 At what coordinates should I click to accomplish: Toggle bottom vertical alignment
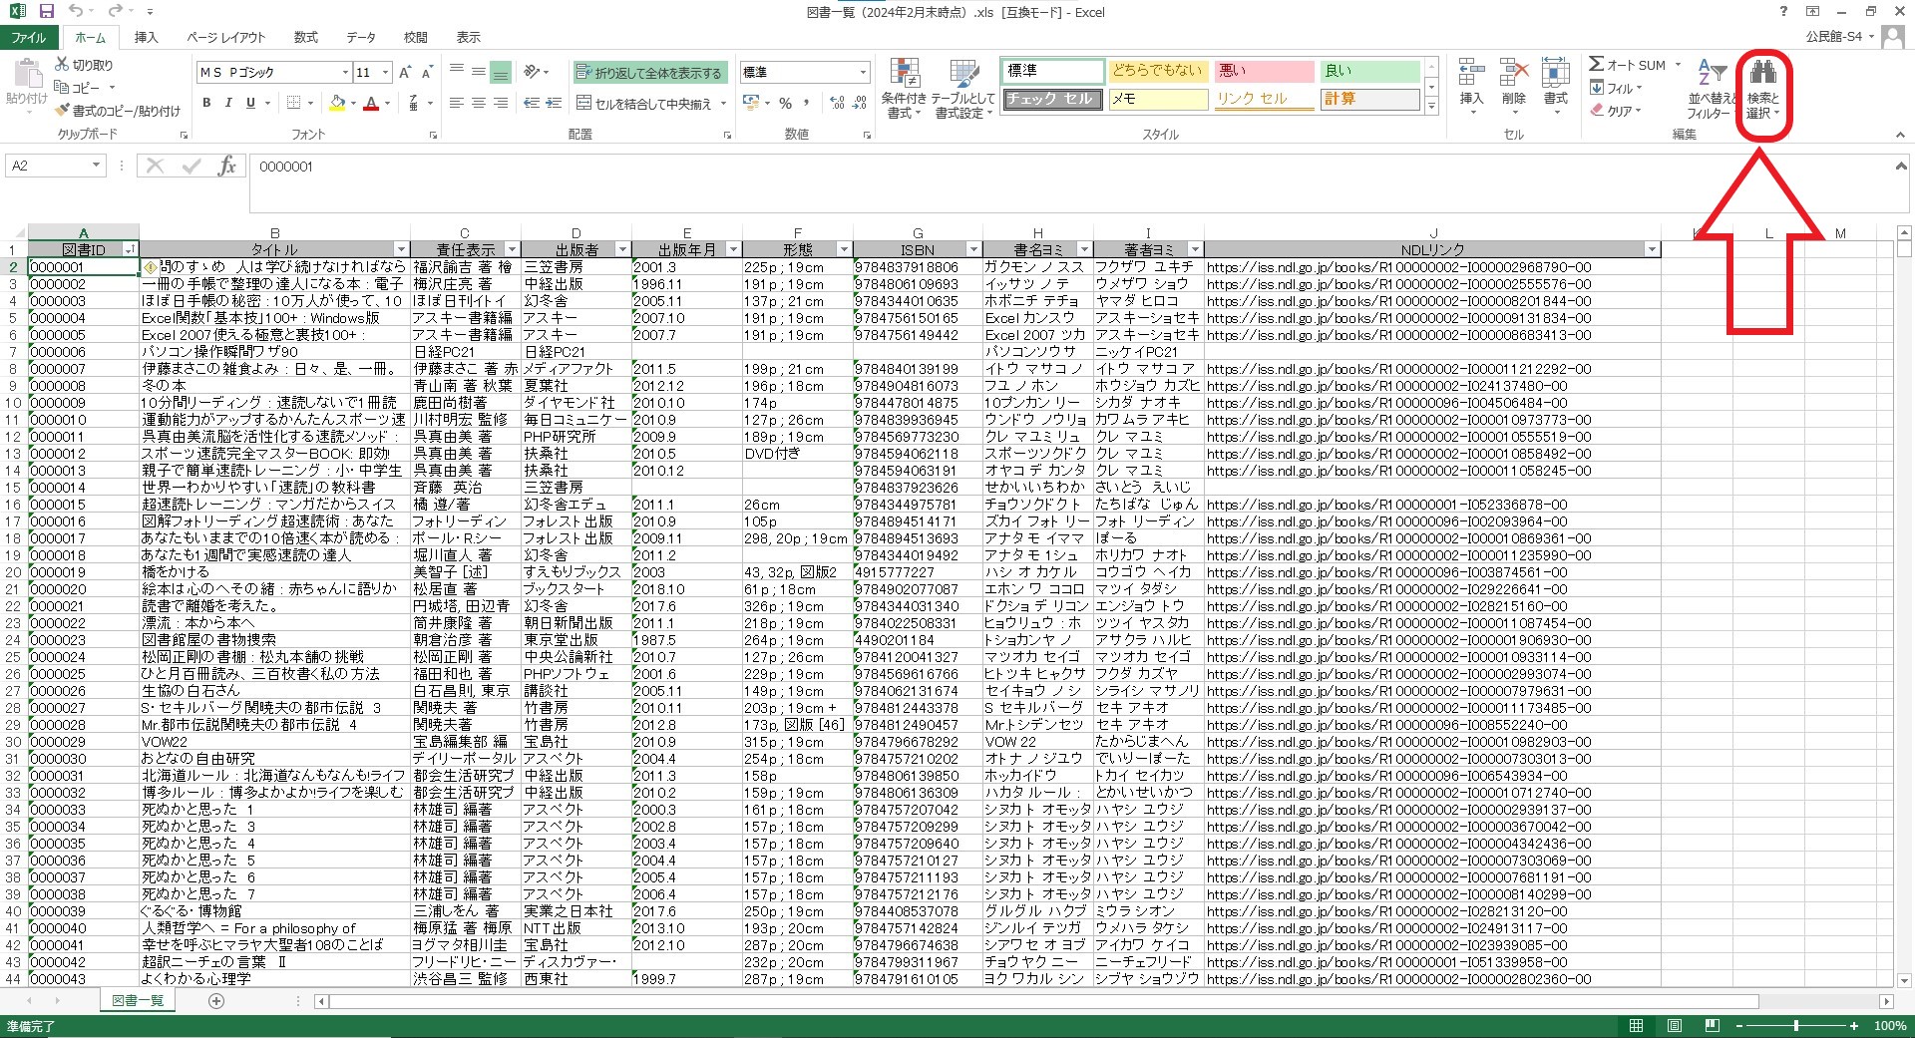(x=501, y=72)
